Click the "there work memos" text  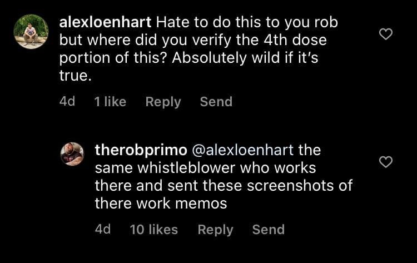click(161, 203)
